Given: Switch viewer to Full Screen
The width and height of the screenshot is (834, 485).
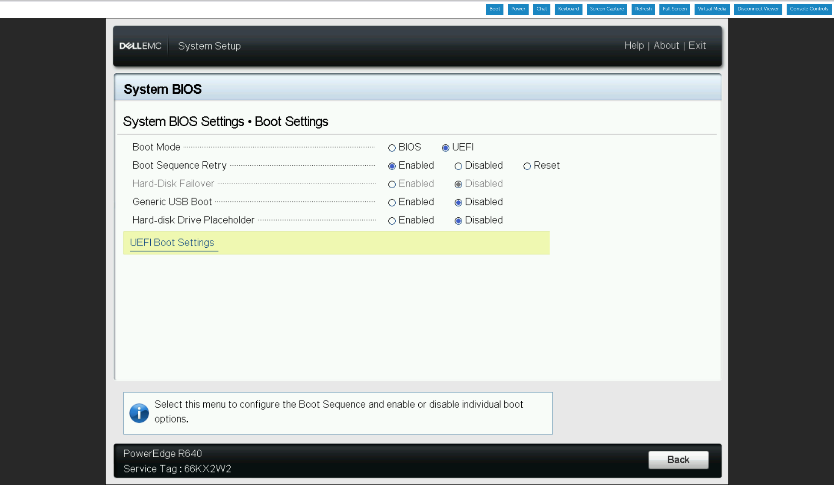Looking at the screenshot, I should click(x=674, y=9).
